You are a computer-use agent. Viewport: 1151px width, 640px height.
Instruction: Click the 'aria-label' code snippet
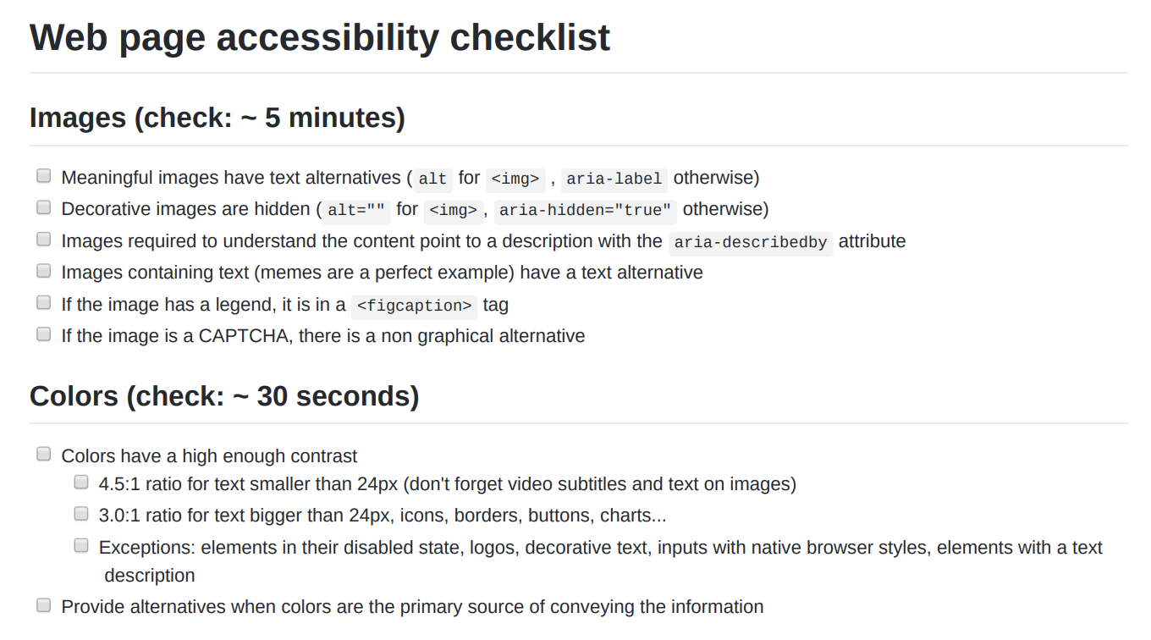(614, 179)
